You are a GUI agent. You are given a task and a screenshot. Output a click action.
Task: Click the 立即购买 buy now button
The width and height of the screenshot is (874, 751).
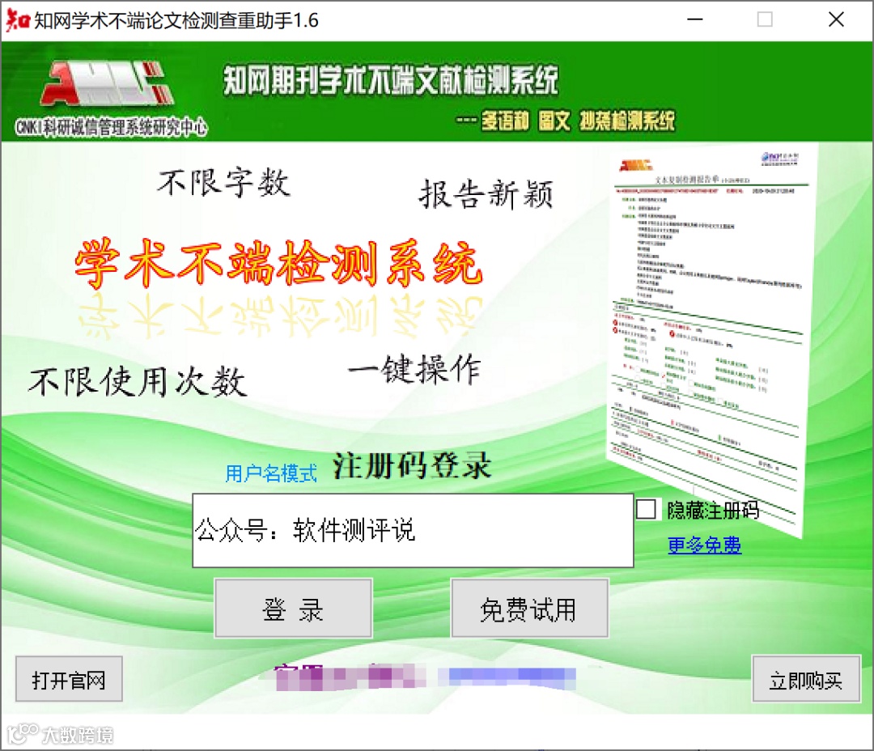806,679
